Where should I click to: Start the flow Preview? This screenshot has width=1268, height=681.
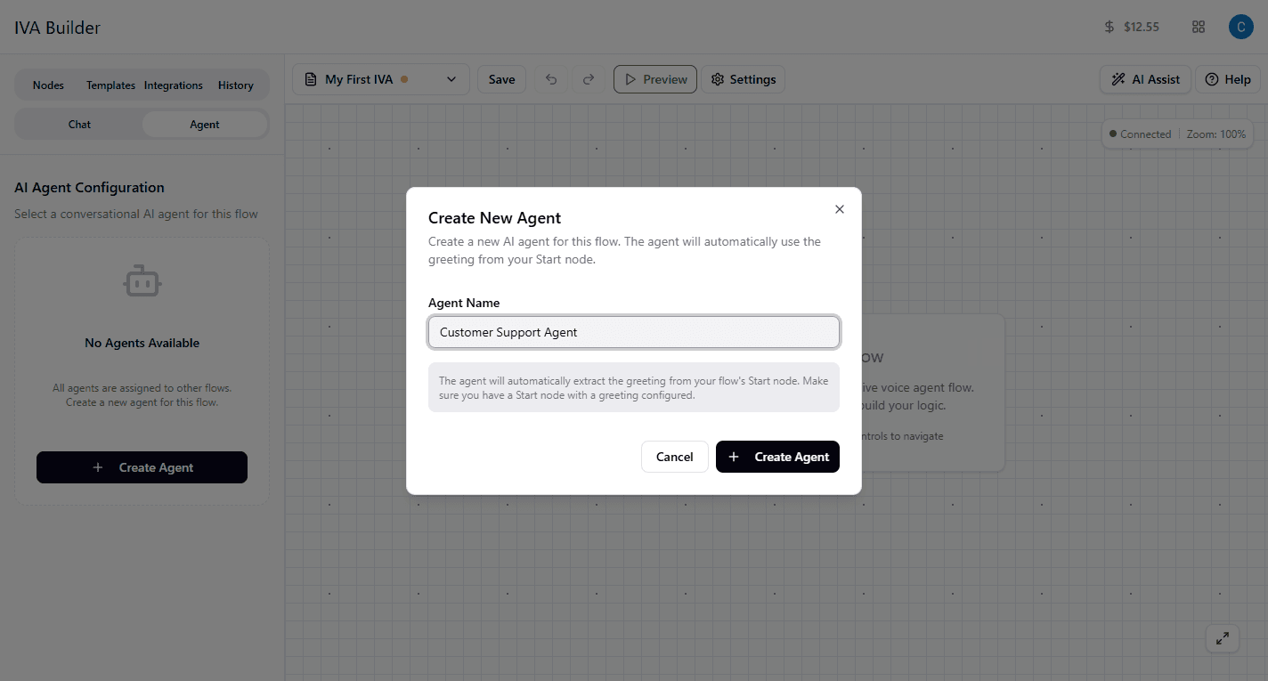654,79
